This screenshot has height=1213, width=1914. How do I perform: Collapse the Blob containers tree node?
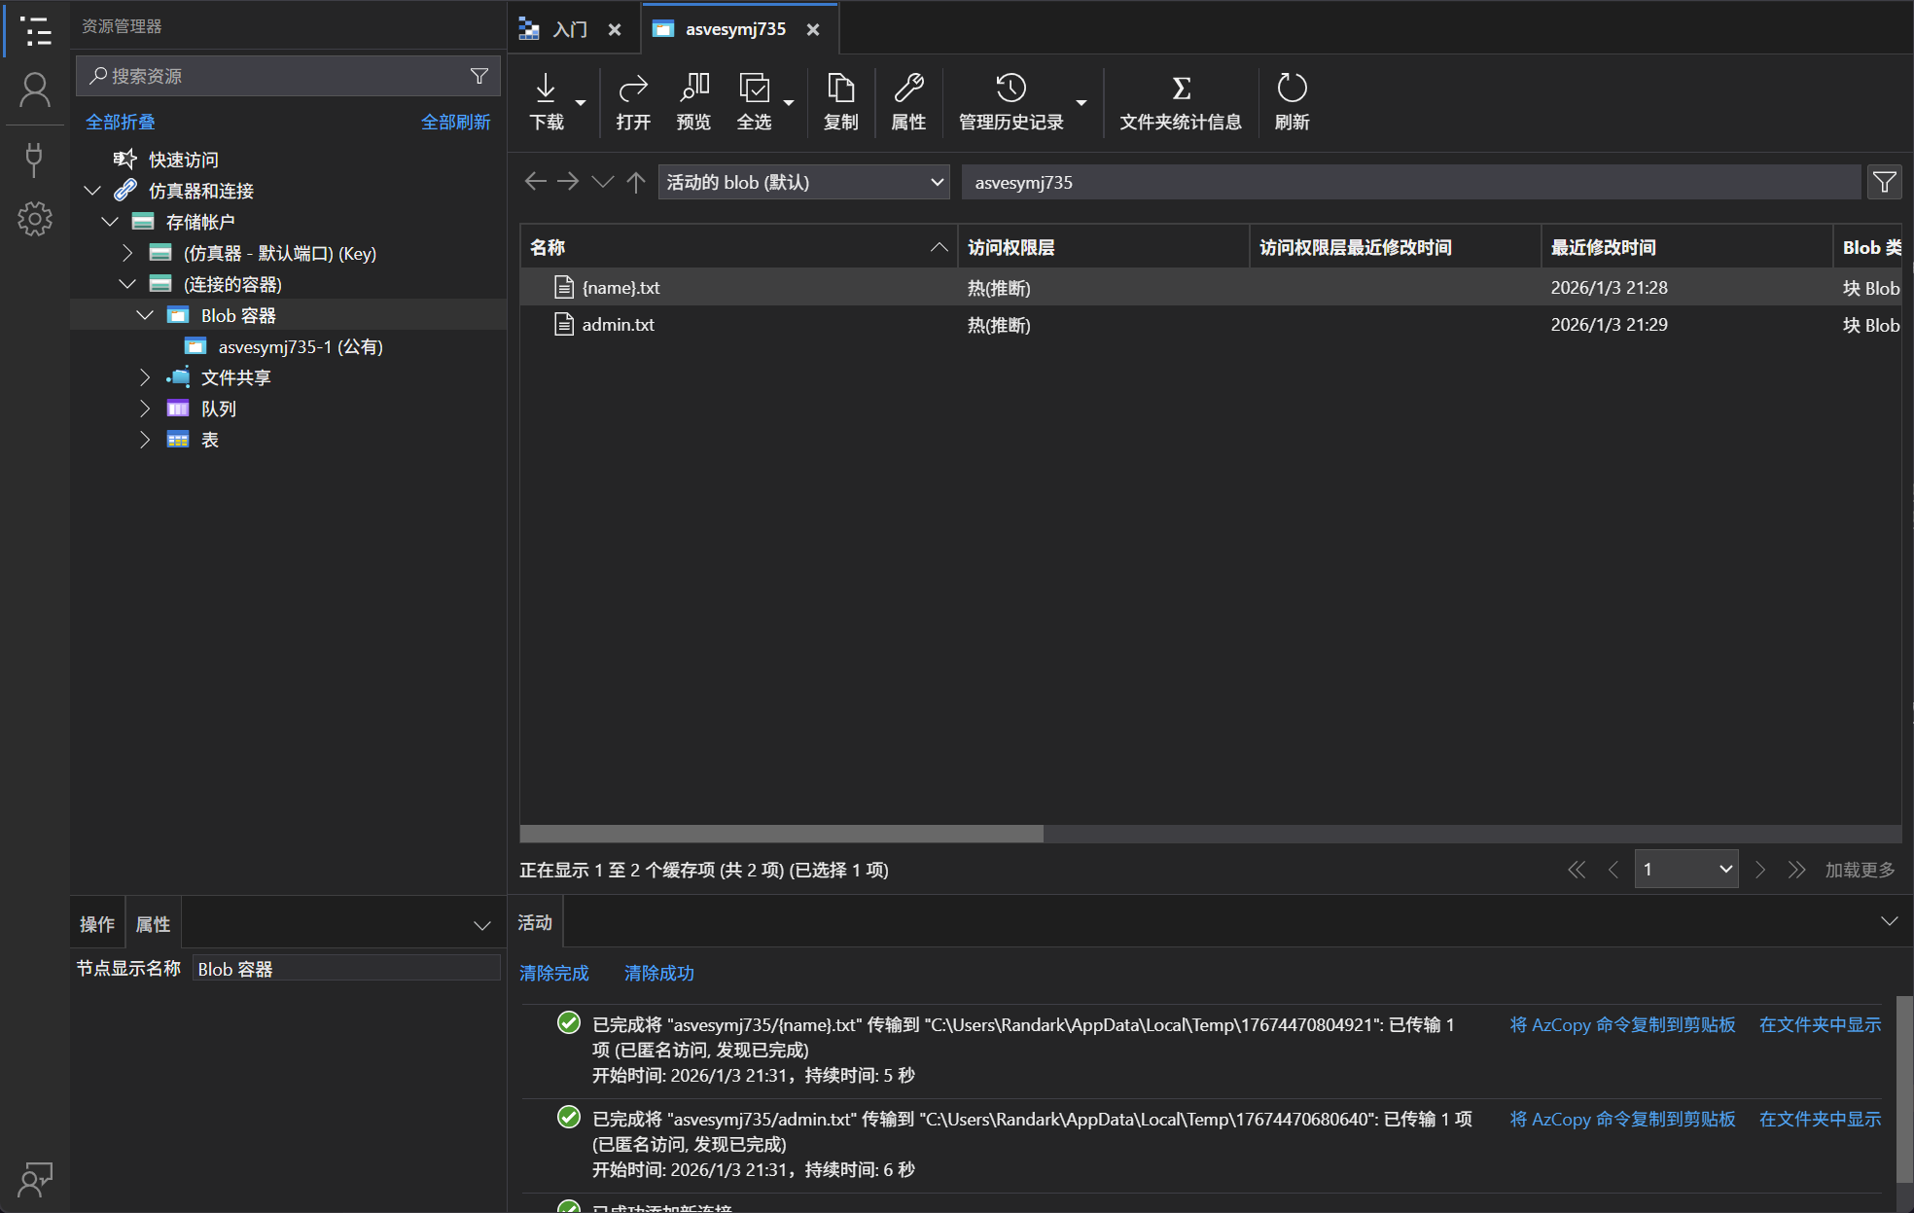(145, 315)
